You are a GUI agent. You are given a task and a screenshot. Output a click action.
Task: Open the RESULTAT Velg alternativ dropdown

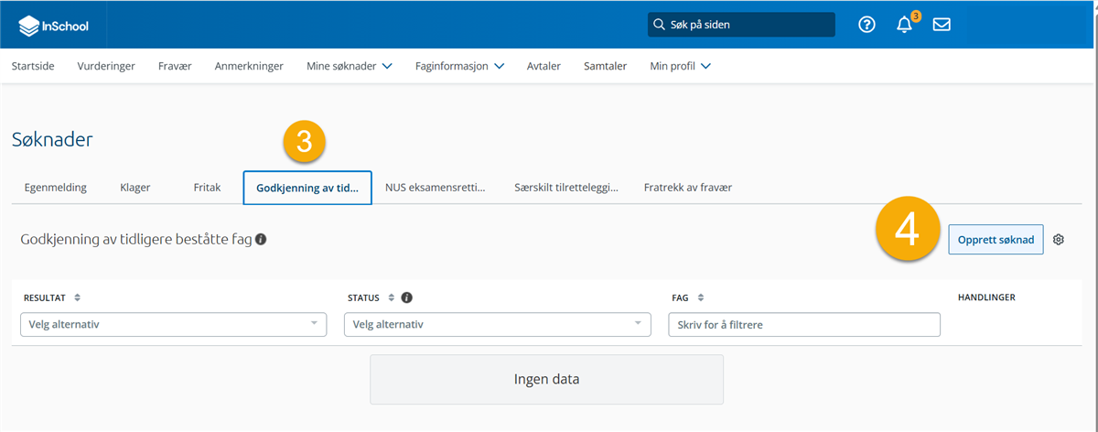click(173, 324)
